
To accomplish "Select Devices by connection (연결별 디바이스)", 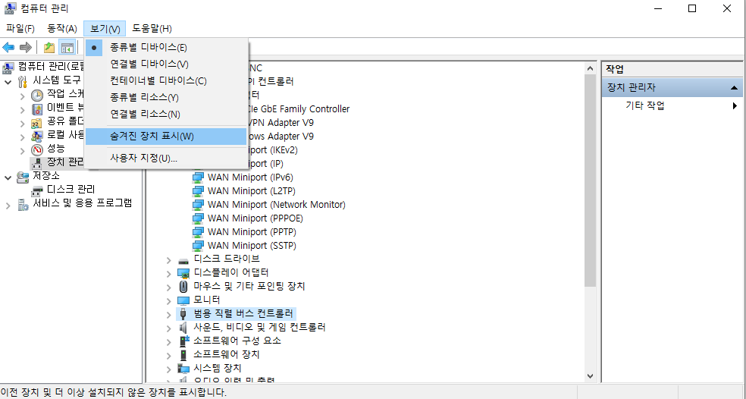I will click(166, 64).
